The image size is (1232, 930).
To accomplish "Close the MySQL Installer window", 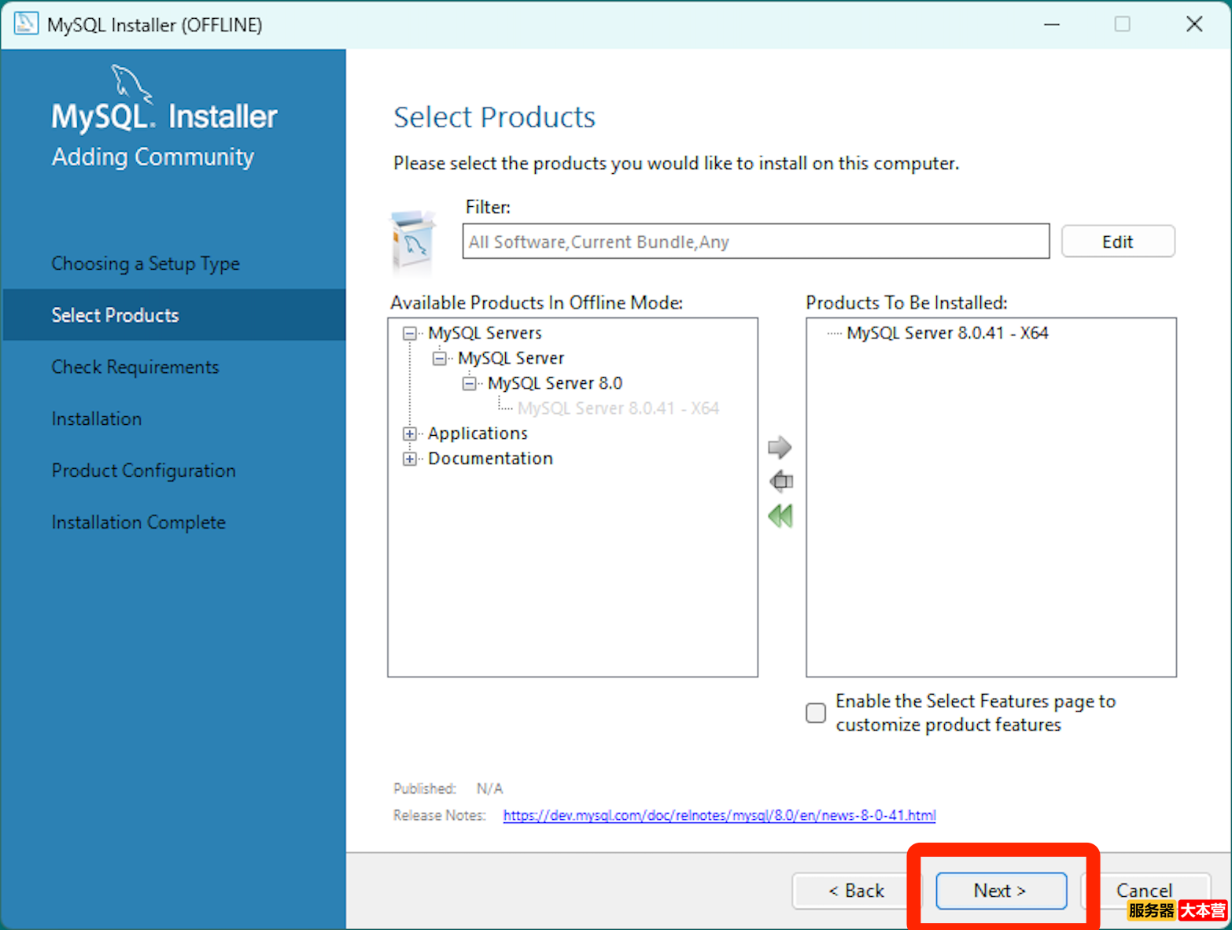I will tap(1193, 24).
